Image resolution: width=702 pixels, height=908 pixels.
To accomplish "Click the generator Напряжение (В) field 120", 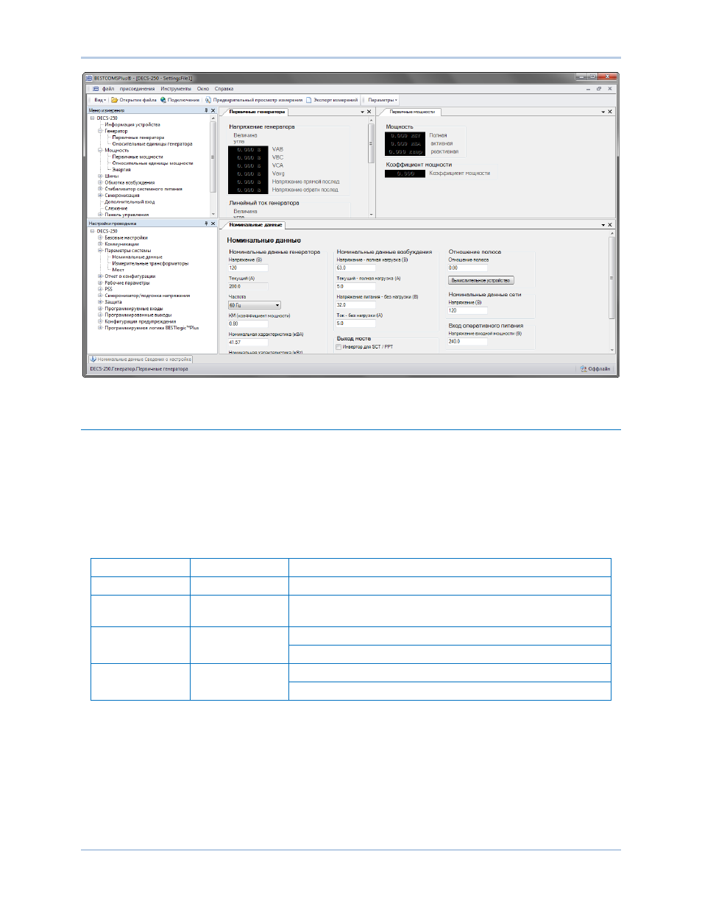I will coord(248,268).
